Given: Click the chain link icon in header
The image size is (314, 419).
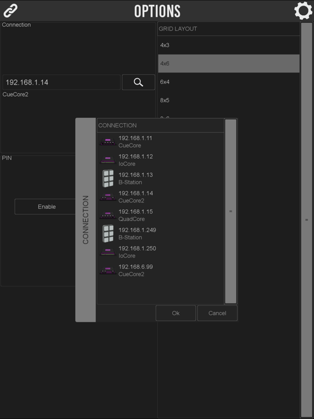Looking at the screenshot, I should coord(10,10).
